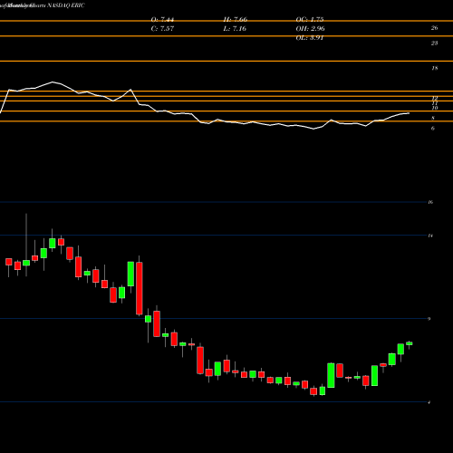Click the candlestick axis label 16
The image size is (453, 453).
pos(430,202)
